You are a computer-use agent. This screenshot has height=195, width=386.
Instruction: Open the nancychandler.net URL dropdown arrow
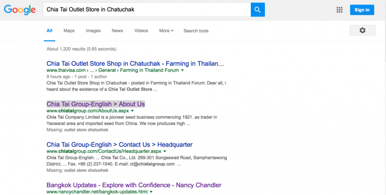coord(151,192)
